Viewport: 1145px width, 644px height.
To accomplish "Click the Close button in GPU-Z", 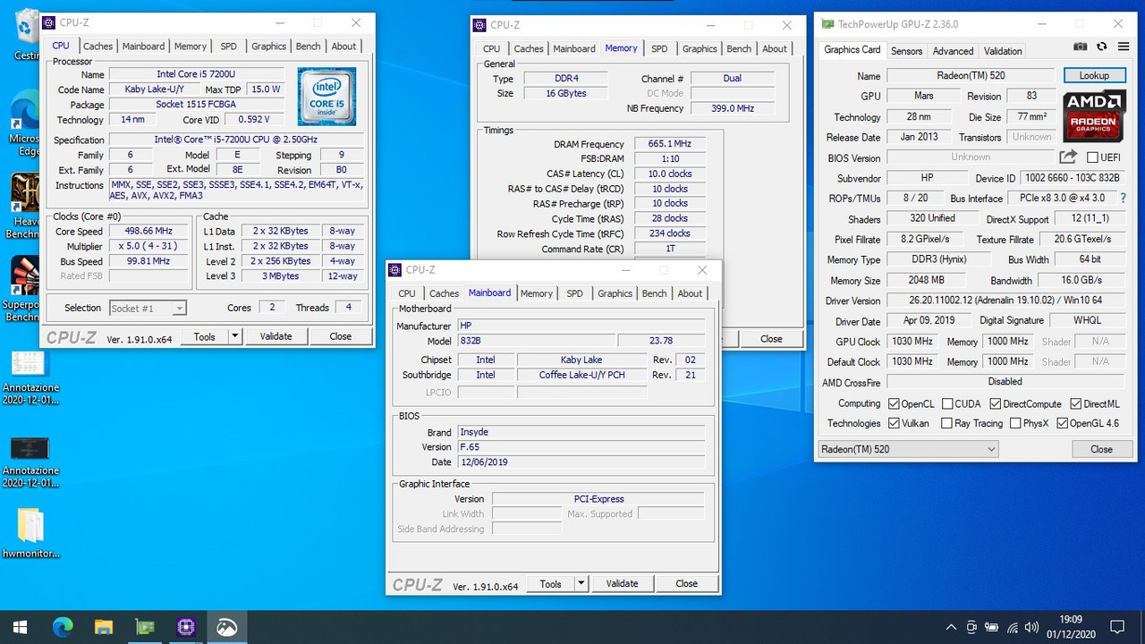I will [1101, 449].
